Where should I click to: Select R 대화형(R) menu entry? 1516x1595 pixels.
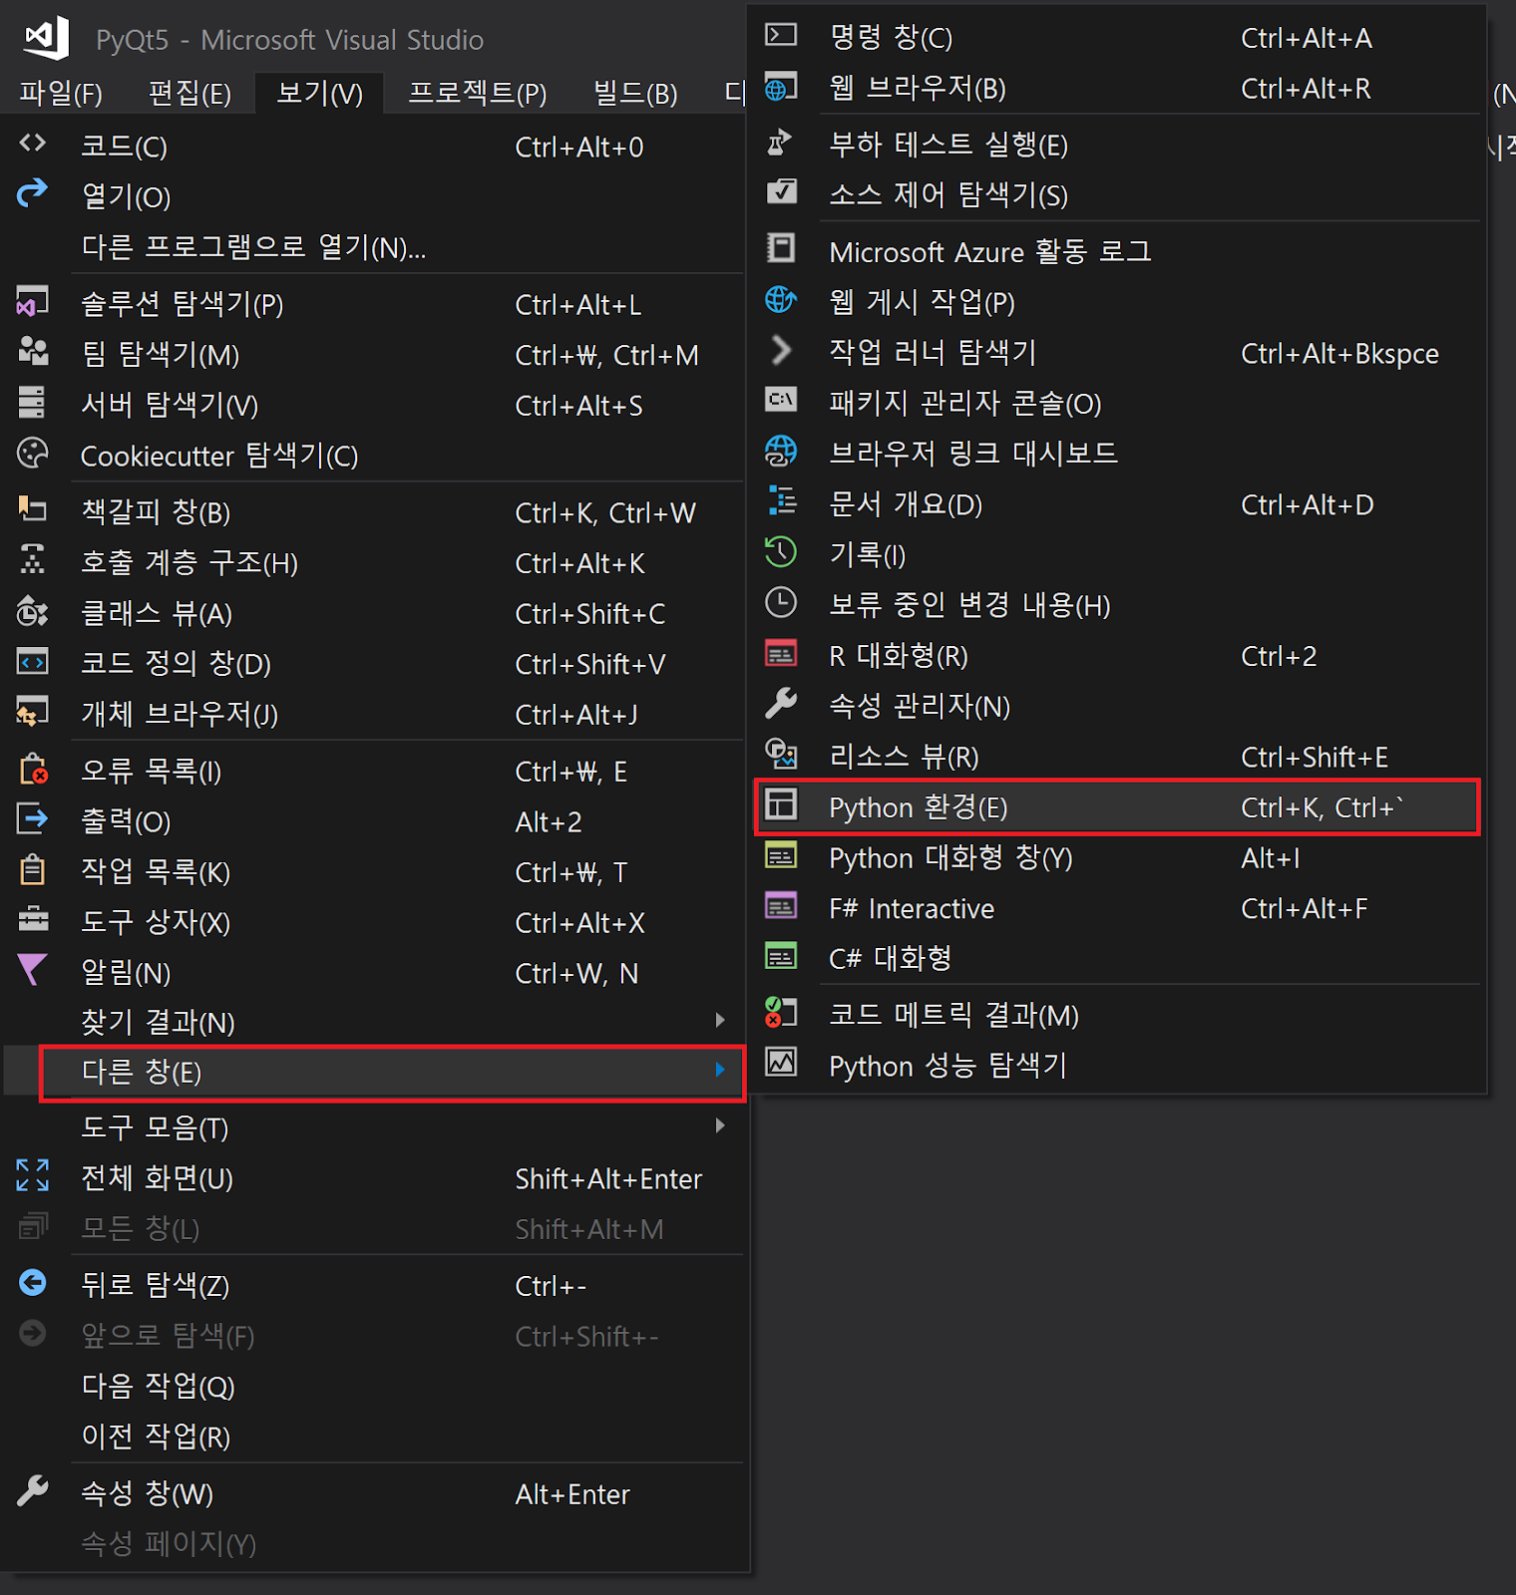(x=1117, y=656)
